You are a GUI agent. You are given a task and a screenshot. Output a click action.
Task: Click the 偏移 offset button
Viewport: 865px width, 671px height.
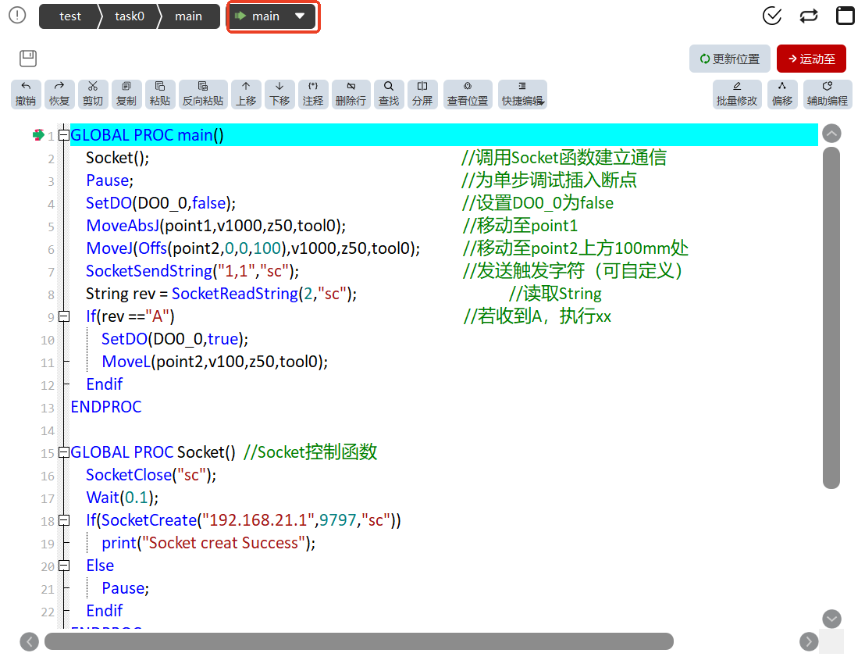tap(782, 94)
